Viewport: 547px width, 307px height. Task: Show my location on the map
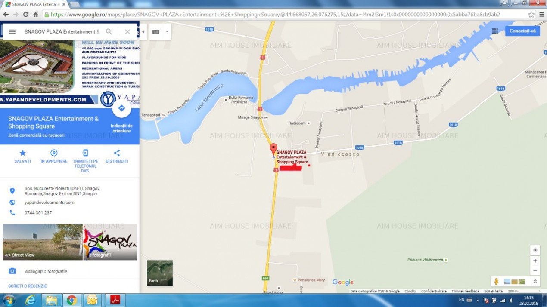point(535,250)
